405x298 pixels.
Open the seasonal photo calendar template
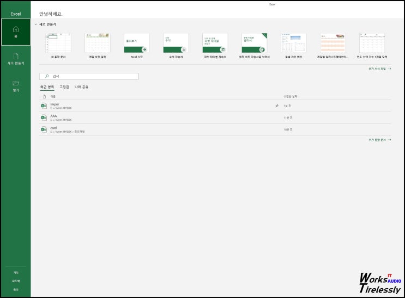(98, 46)
